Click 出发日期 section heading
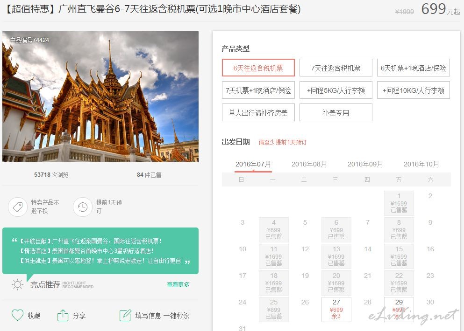 tap(236, 142)
